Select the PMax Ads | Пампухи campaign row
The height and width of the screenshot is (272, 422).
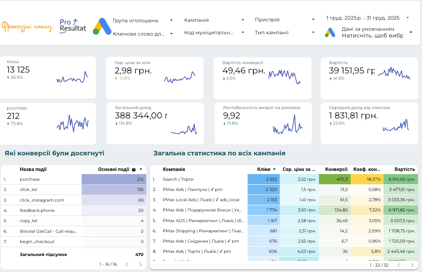pos(284,189)
